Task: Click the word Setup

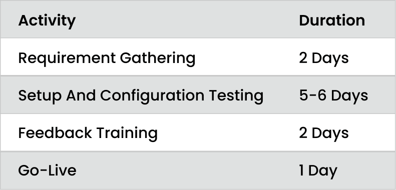Action: tap(40, 96)
